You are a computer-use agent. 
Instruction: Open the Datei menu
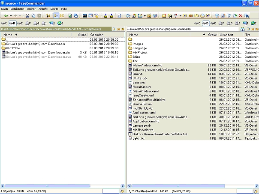(x=4, y=9)
